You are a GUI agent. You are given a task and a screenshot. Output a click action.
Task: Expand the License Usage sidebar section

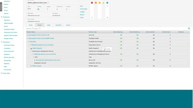pyautogui.click(x=1, y=73)
